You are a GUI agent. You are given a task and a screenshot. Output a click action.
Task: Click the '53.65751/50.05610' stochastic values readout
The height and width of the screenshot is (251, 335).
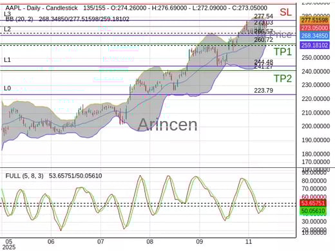[75, 176]
